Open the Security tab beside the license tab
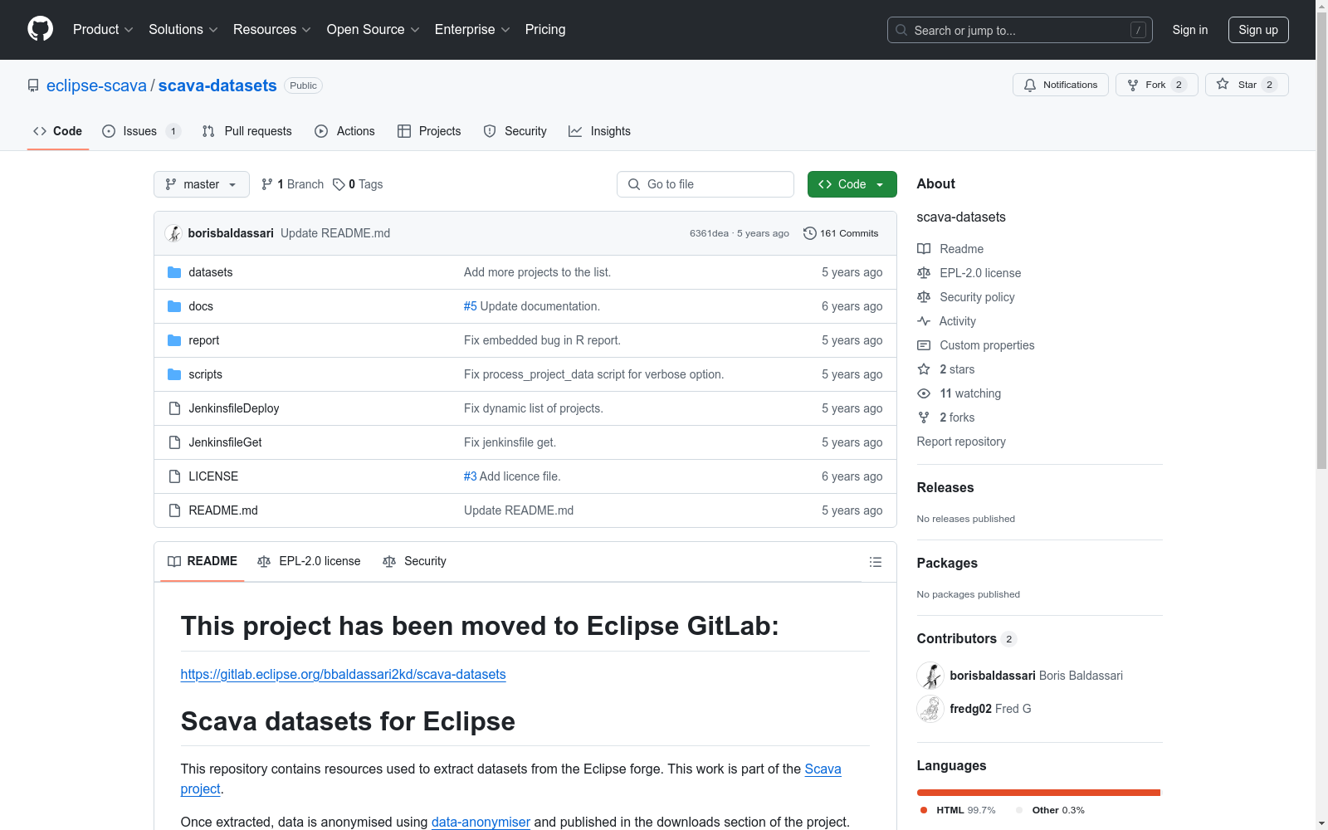The width and height of the screenshot is (1328, 830). [x=414, y=562]
